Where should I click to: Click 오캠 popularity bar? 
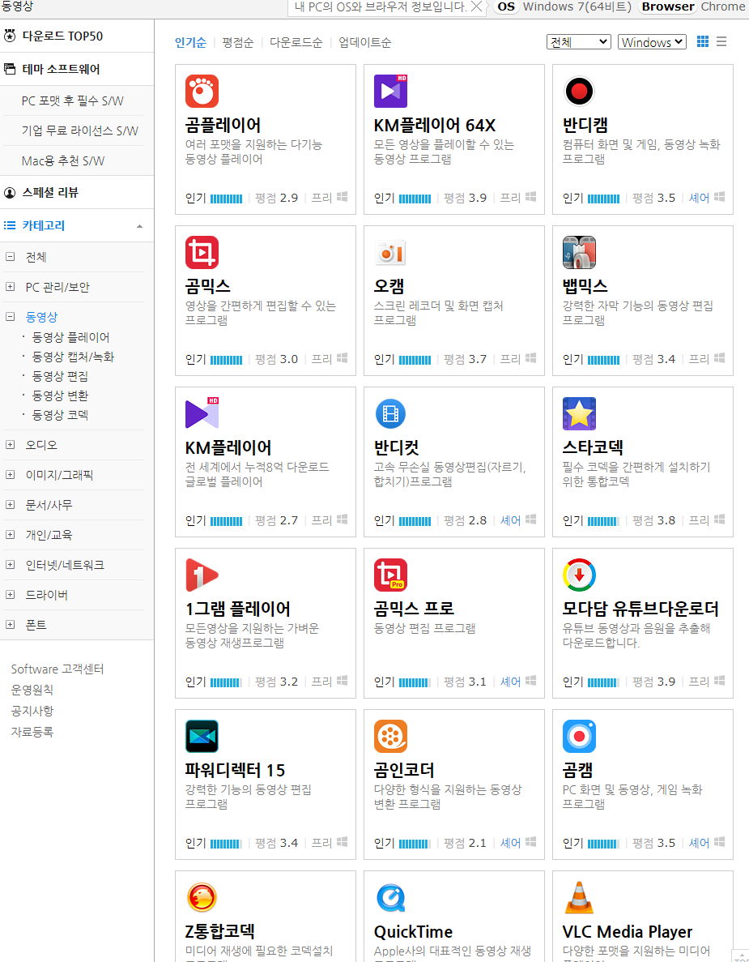click(415, 360)
